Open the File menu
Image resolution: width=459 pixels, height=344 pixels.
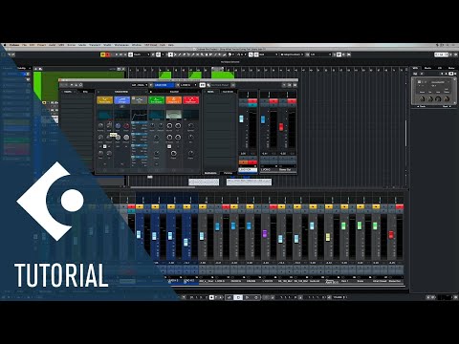point(24,45)
